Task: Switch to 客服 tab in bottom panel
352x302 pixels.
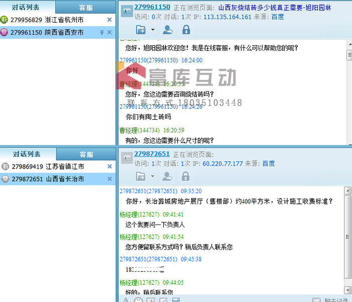Action: pos(86,155)
